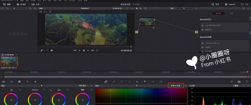The height and width of the screenshot is (105, 251).
Task: Toggle loop playback
Action: 97,50
